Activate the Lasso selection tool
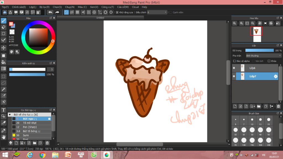 coord(3,83)
